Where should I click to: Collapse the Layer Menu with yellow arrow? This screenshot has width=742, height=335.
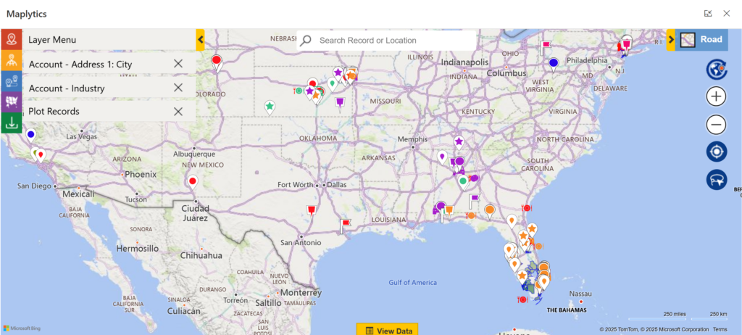(200, 40)
